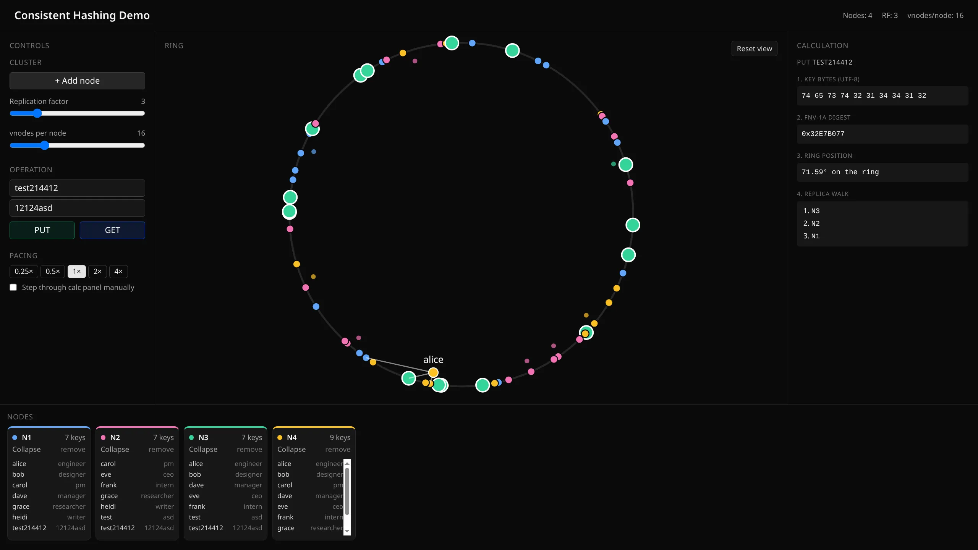This screenshot has width=978, height=550.
Task: Click the scroll down arrow in N4 card
Action: click(347, 531)
